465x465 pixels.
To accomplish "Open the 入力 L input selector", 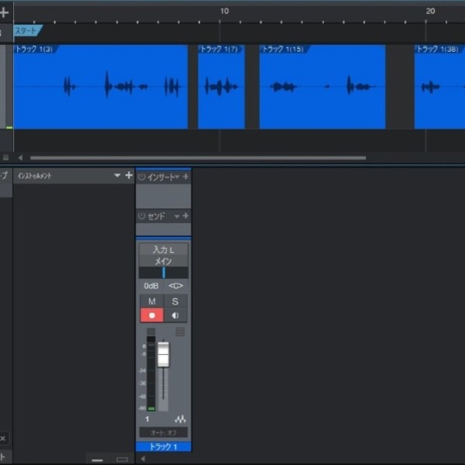I will [164, 250].
